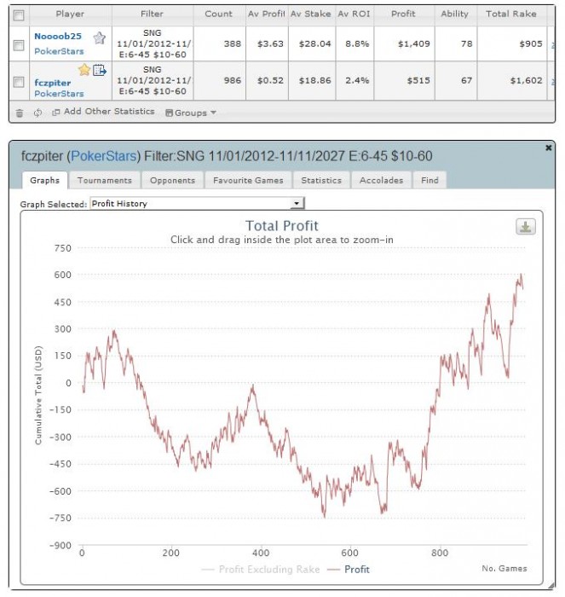The height and width of the screenshot is (597, 565).
Task: Open the fczpiter player link in table
Action: pos(53,83)
